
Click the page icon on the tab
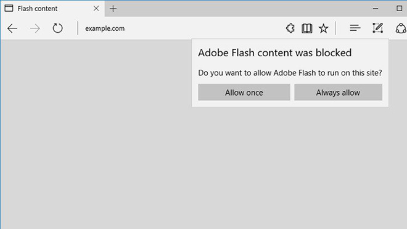point(9,8)
